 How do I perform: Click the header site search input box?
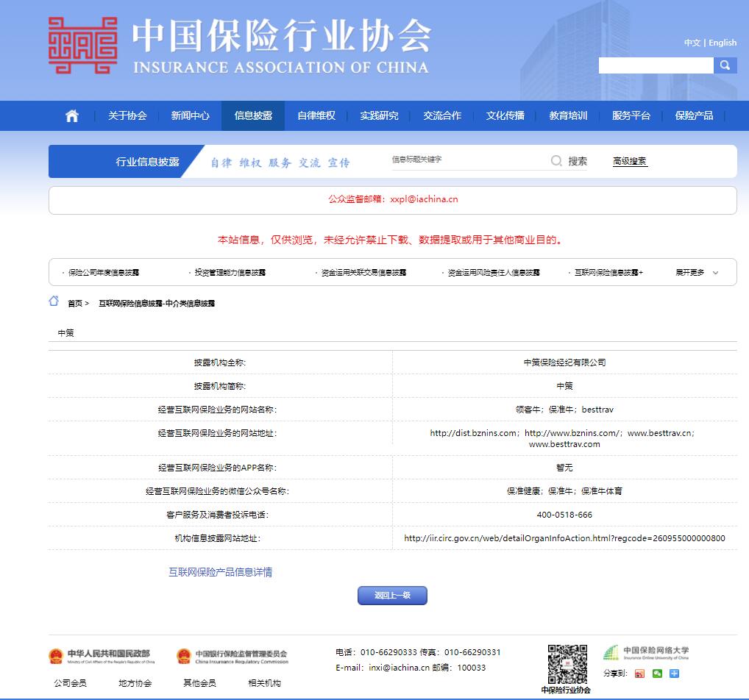click(656, 65)
